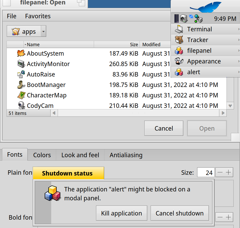Click the workspaces tray icon
Image resolution: width=240 pixels, height=228 pixels.
(191, 16)
